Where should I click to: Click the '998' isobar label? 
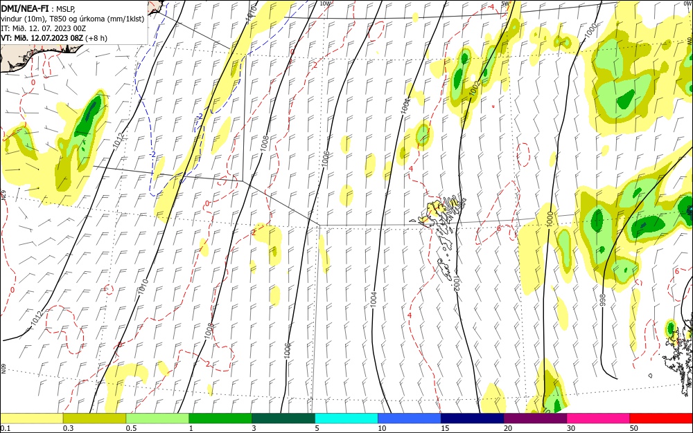coord(602,300)
